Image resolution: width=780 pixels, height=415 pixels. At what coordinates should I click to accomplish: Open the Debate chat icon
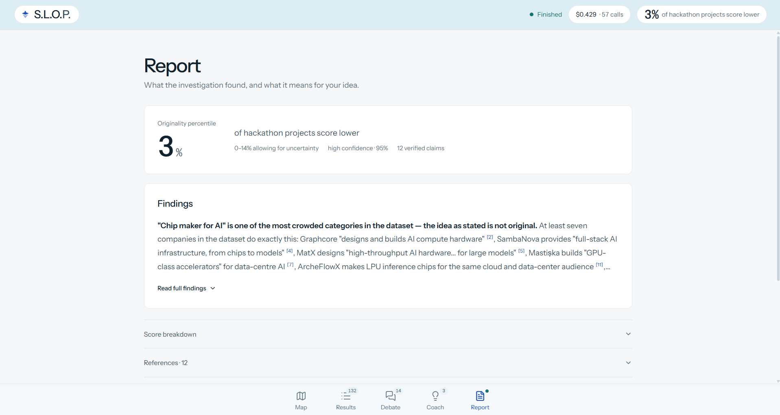pyautogui.click(x=390, y=396)
